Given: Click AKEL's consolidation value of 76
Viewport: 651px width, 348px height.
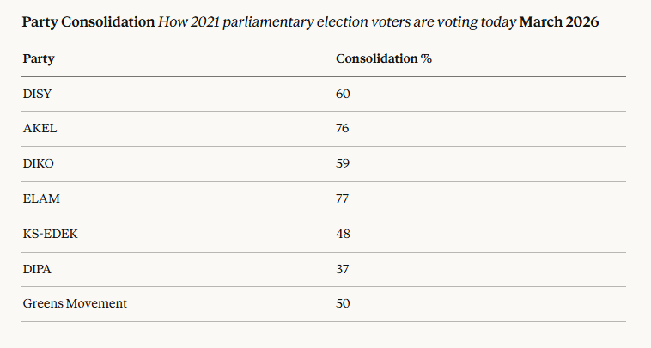Looking at the screenshot, I should tap(343, 128).
